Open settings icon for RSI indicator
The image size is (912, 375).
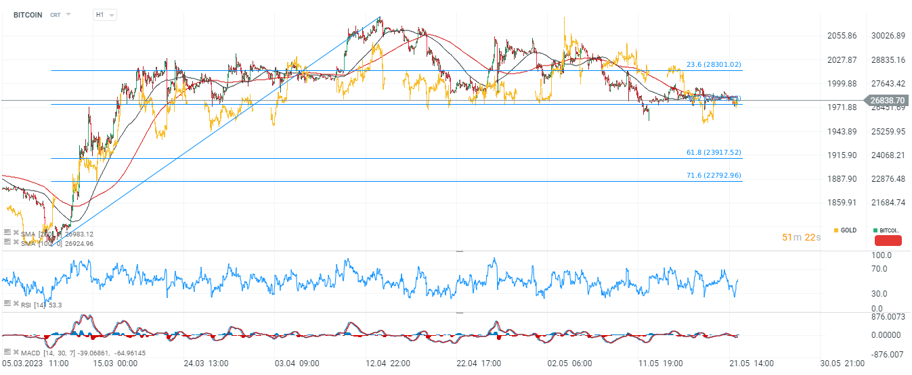point(7,305)
